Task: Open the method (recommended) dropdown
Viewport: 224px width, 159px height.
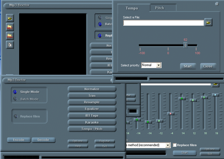Action: 168,145
